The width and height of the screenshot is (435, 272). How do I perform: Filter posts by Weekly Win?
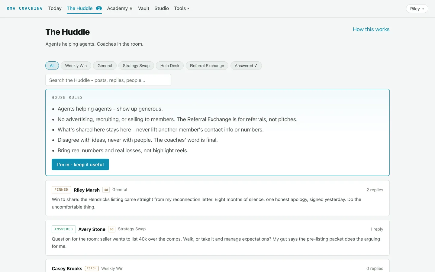pyautogui.click(x=76, y=66)
